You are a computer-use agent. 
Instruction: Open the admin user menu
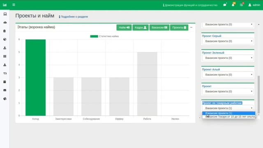[x=254, y=5]
